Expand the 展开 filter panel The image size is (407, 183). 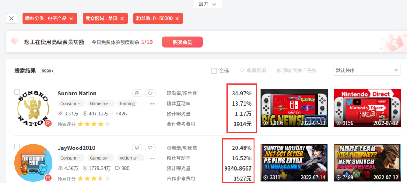click(x=207, y=4)
